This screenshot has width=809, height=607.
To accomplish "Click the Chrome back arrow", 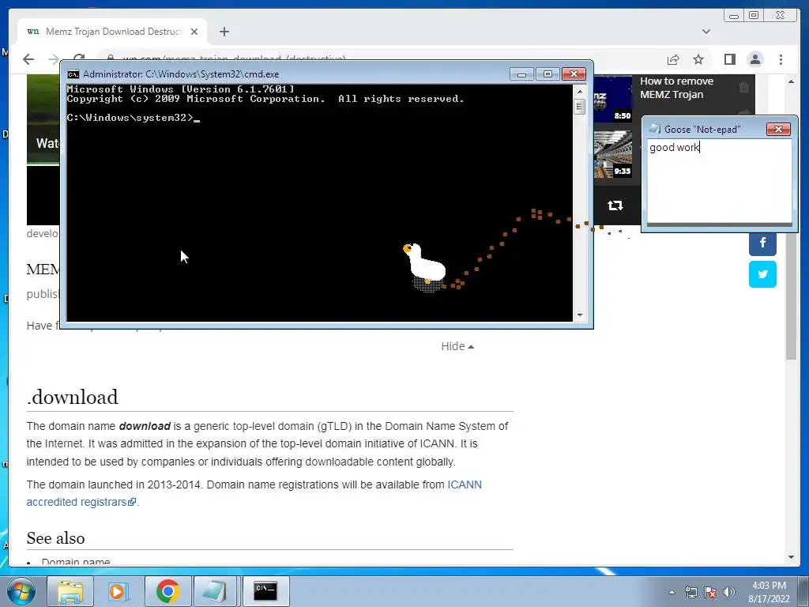I will pyautogui.click(x=28, y=59).
